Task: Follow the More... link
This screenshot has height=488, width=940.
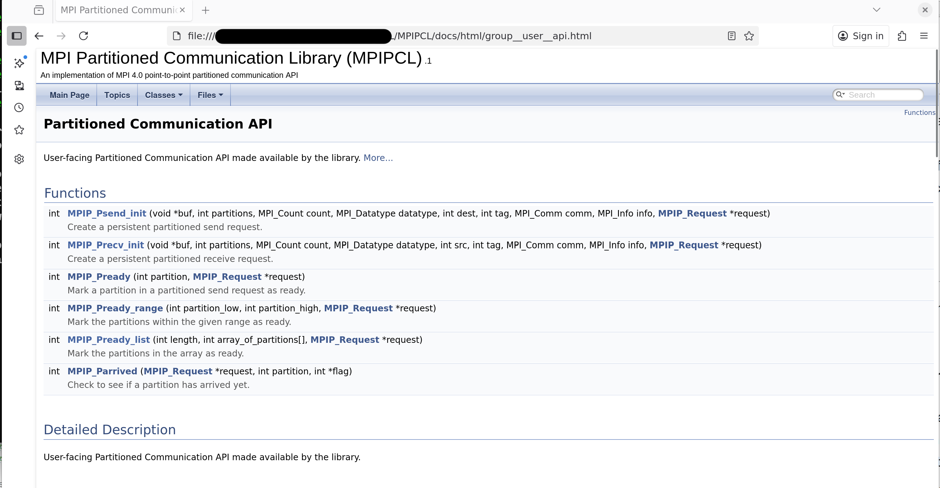Action: pyautogui.click(x=378, y=158)
